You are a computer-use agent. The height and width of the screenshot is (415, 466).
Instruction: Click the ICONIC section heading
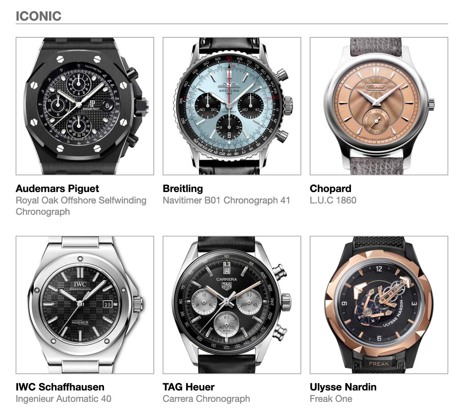point(39,16)
